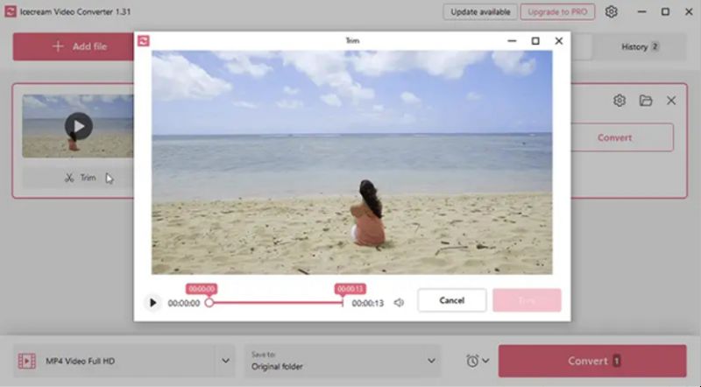
Task: Click the end time text 00:00:13 beside slider
Action: click(367, 304)
